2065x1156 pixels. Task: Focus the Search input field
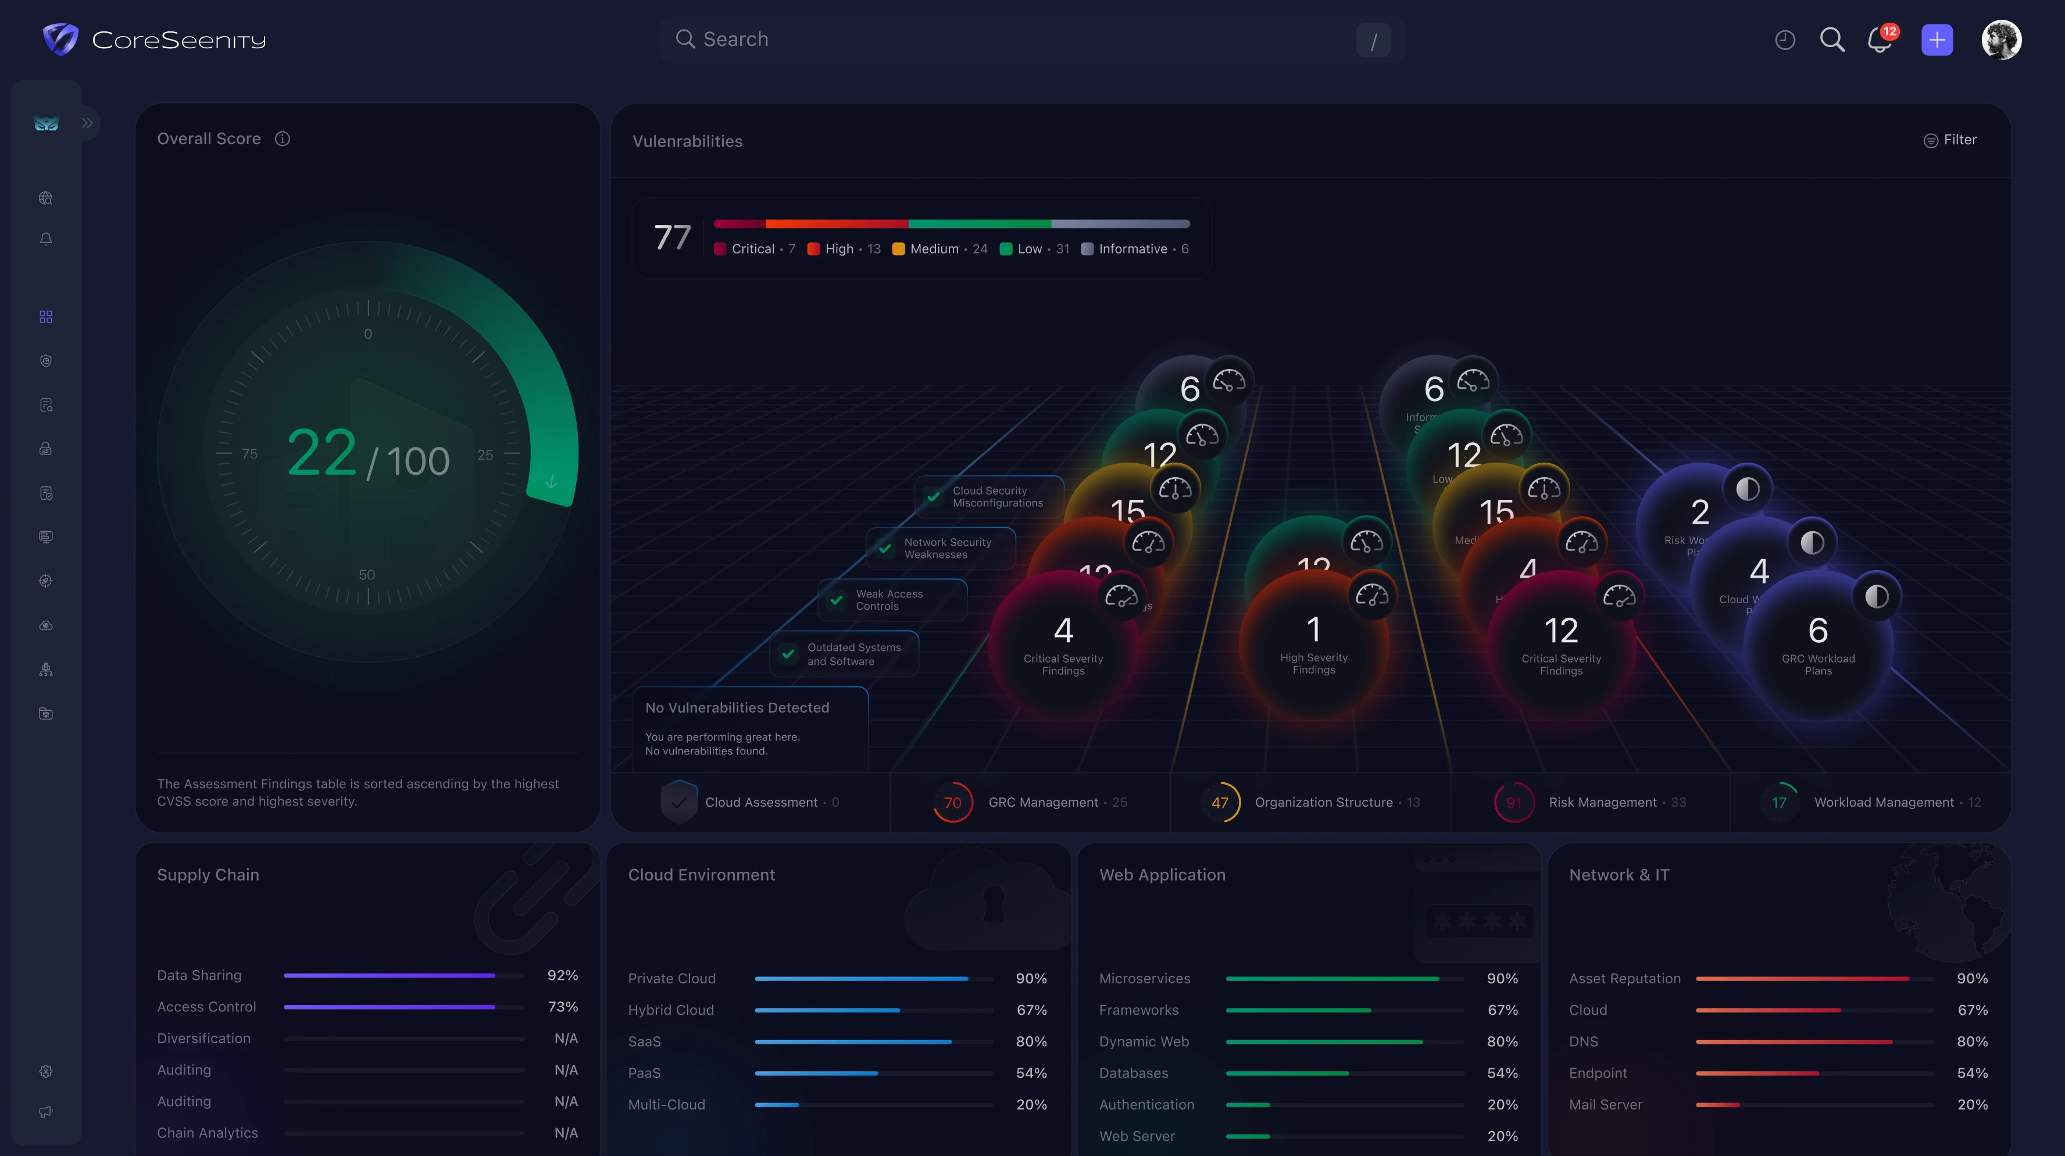(x=1032, y=40)
